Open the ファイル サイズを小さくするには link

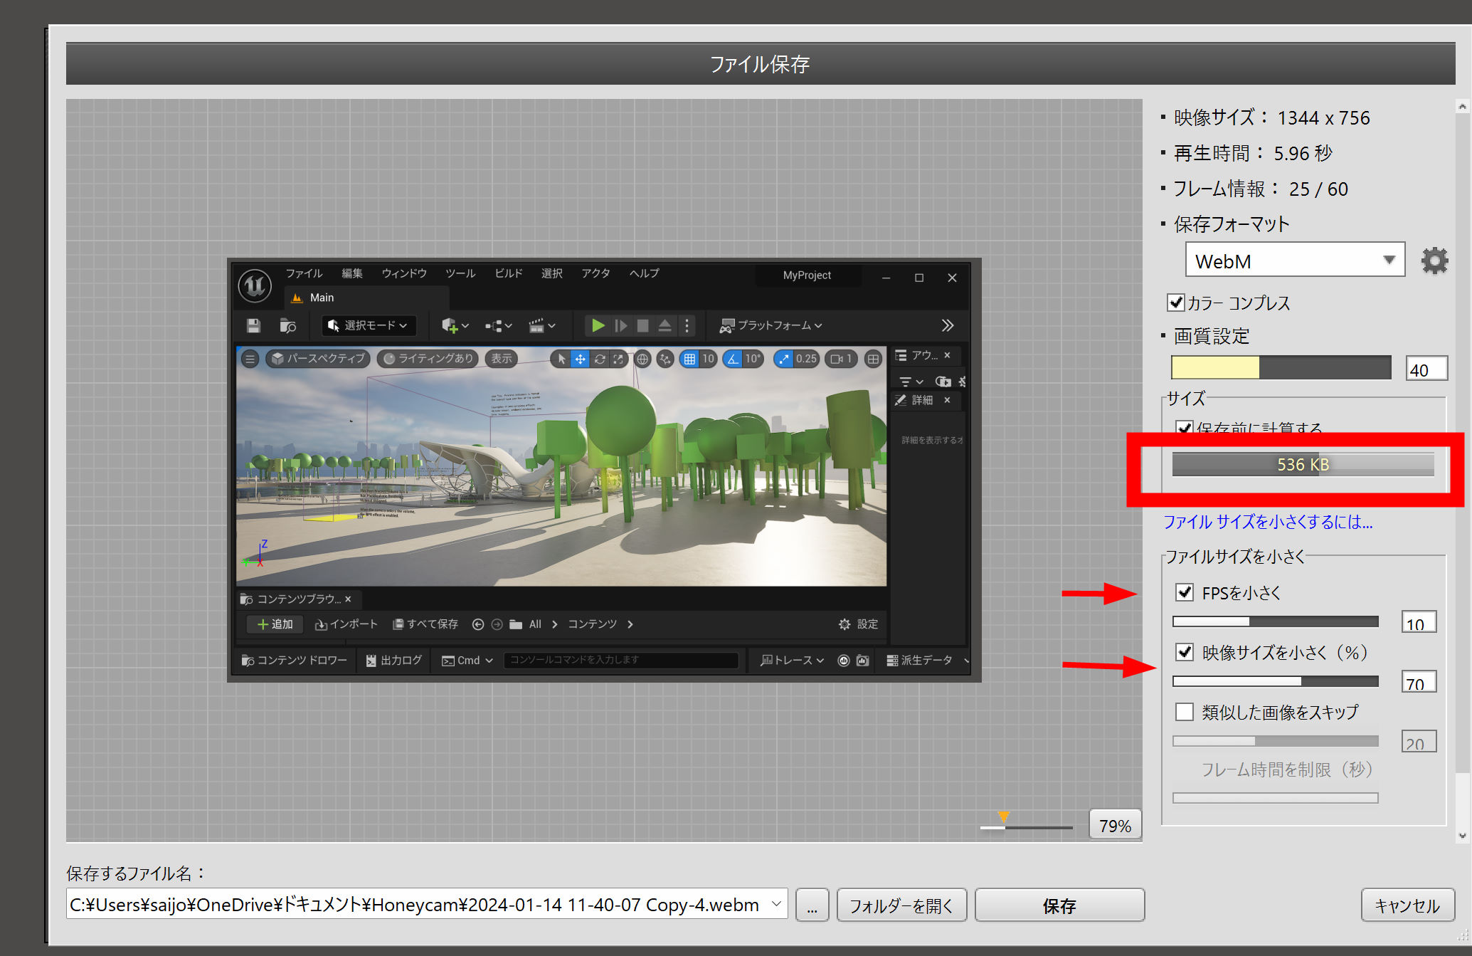tap(1268, 522)
